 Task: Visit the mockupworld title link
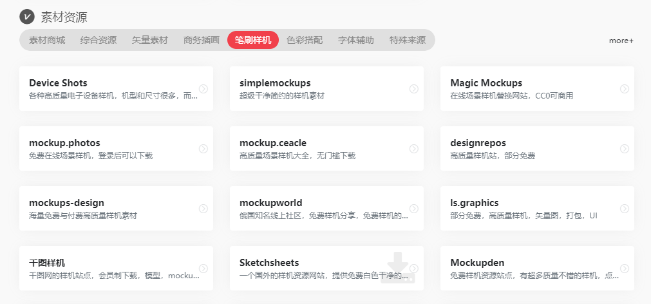[270, 203]
